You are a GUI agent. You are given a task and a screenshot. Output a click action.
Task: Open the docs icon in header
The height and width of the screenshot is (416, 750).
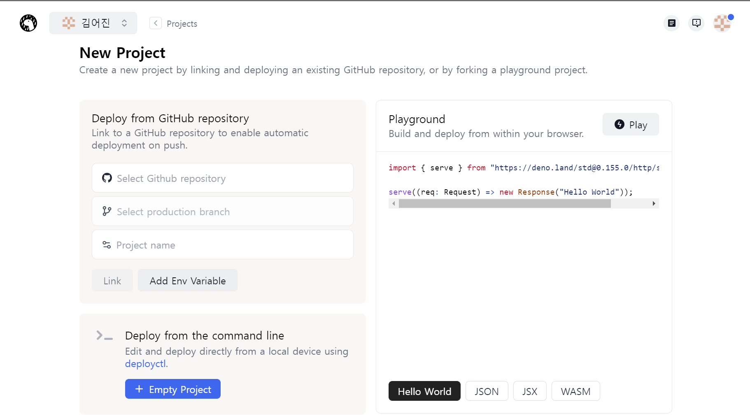point(671,23)
